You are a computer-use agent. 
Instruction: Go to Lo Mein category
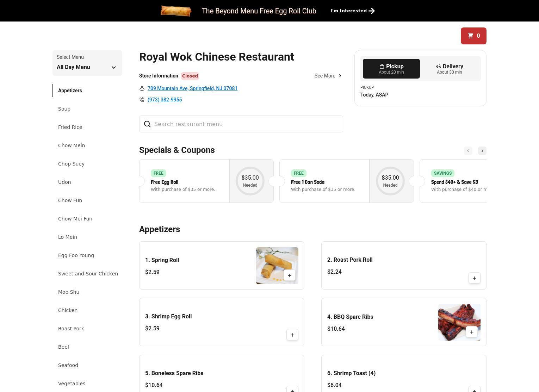coord(68,237)
